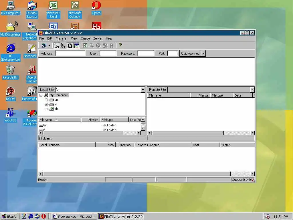Toggle the local directory tree view
The height and width of the screenshot is (220, 293).
click(57, 46)
